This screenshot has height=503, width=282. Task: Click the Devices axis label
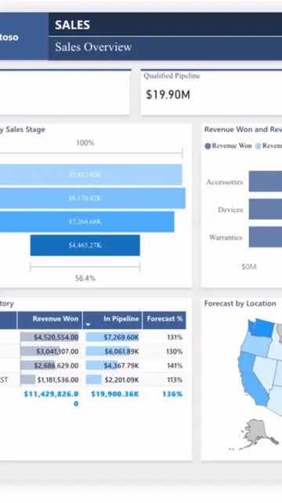pos(230,210)
